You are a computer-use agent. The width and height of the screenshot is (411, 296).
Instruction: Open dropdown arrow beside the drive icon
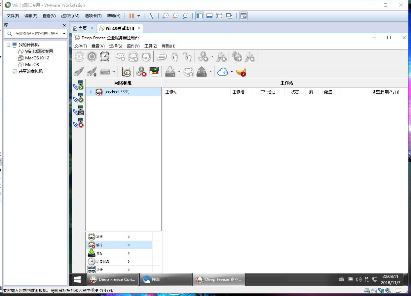point(114,72)
